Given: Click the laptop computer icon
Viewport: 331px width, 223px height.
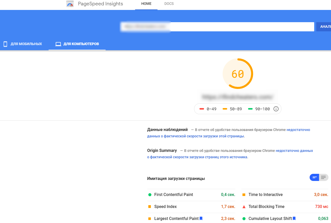Looking at the screenshot, I should click(58, 44).
